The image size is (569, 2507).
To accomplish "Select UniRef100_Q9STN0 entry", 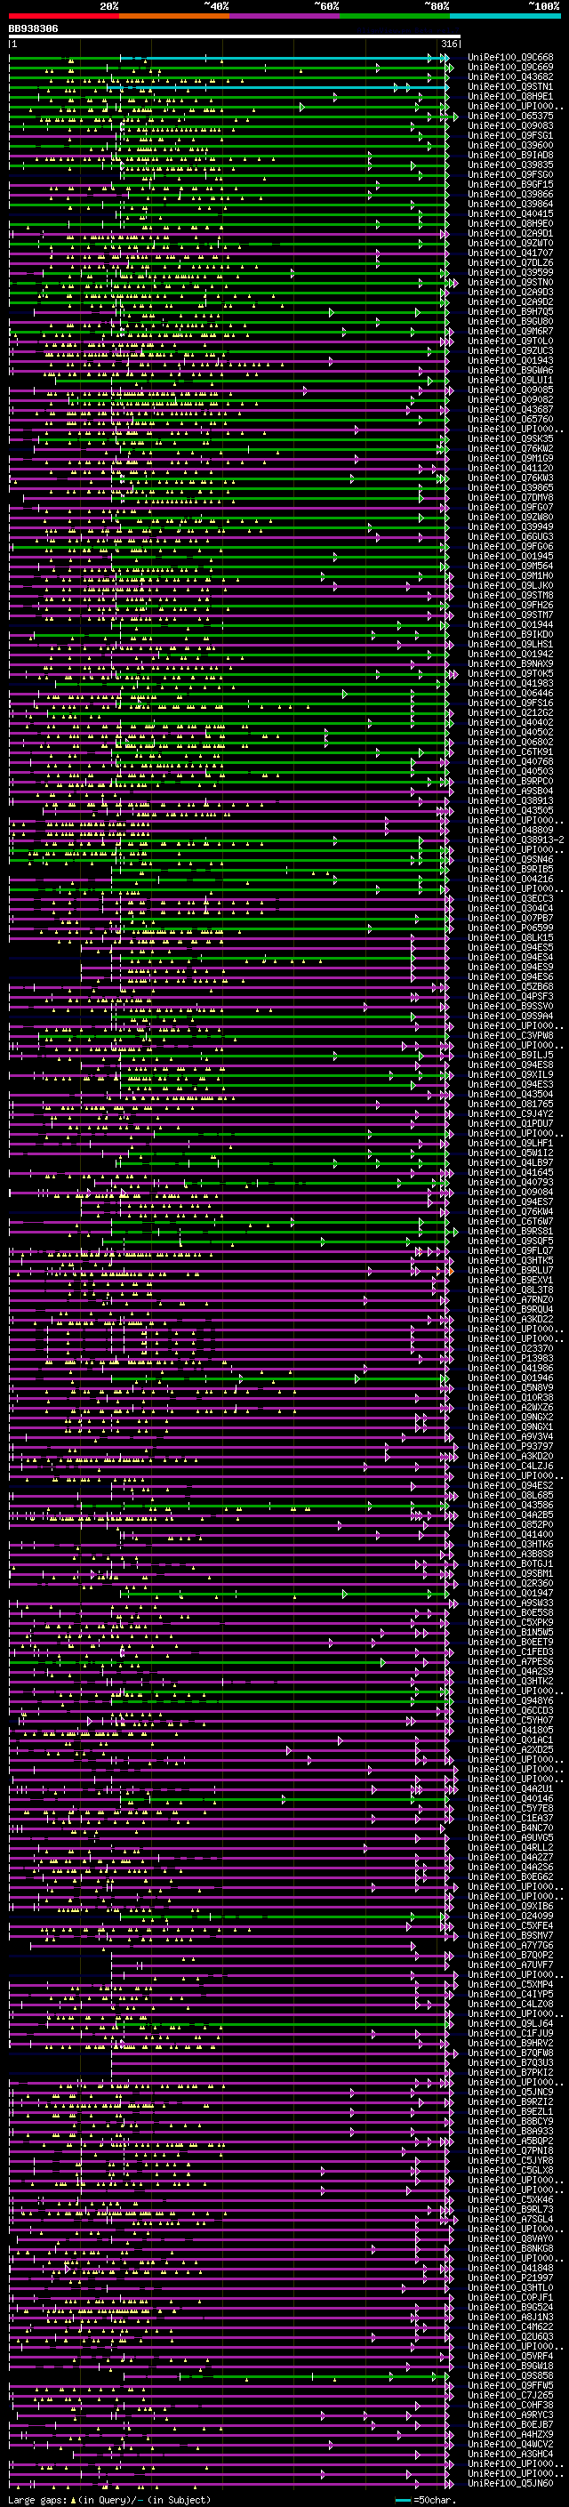I will pyautogui.click(x=510, y=282).
